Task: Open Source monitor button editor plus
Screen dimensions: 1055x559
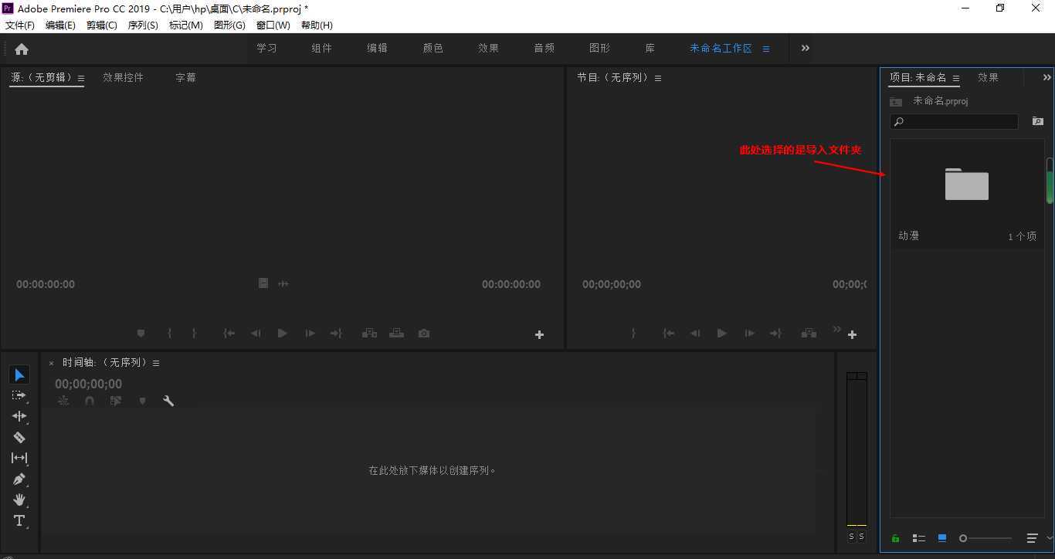Action: click(x=539, y=334)
